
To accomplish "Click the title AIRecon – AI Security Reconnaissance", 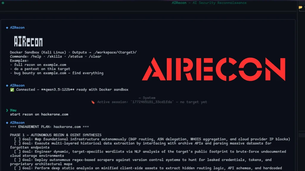I will (x=209, y=3).
